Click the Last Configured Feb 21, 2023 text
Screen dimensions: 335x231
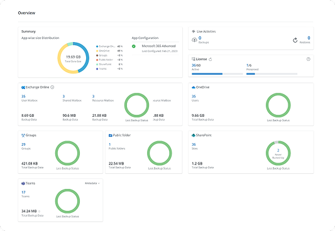point(160,51)
